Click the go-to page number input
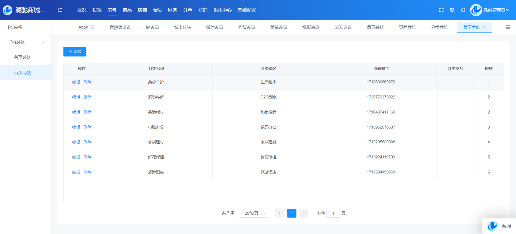516x234 pixels. point(333,213)
